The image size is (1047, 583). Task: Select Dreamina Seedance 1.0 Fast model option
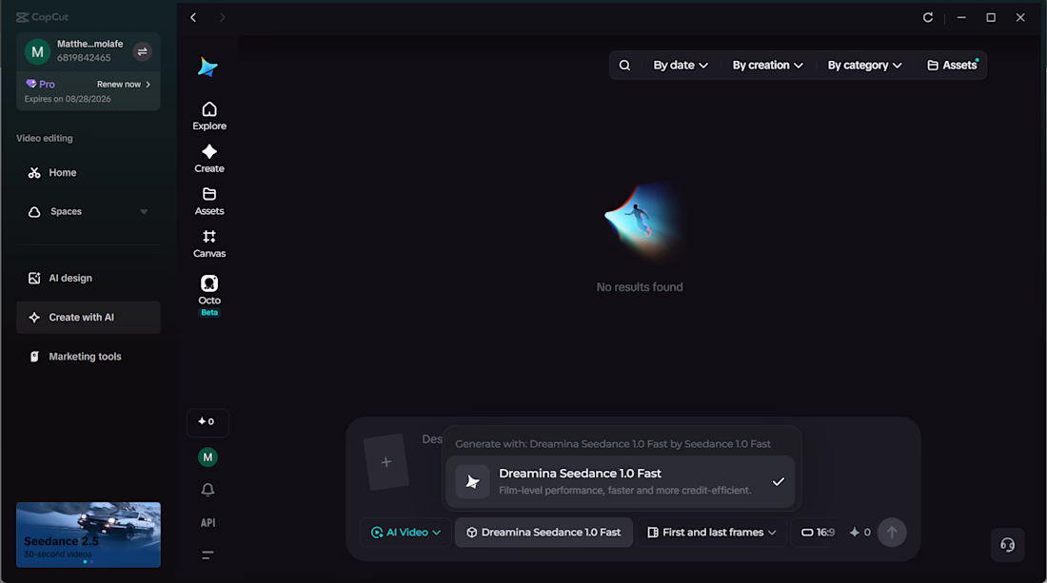tap(621, 481)
